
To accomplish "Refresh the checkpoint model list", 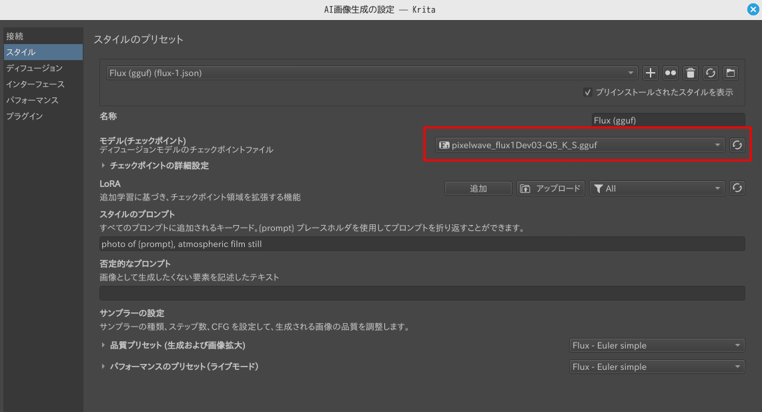I will pos(737,145).
